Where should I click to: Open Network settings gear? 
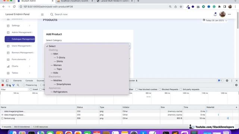(236, 85)
